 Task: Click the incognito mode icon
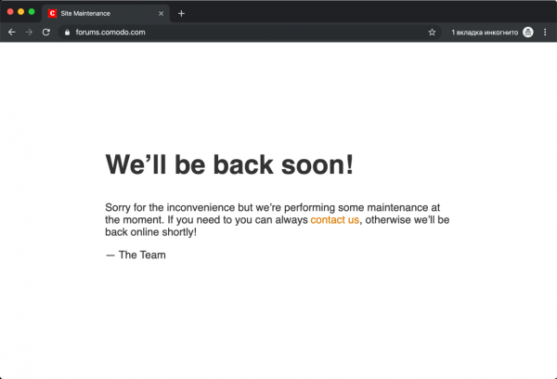528,32
